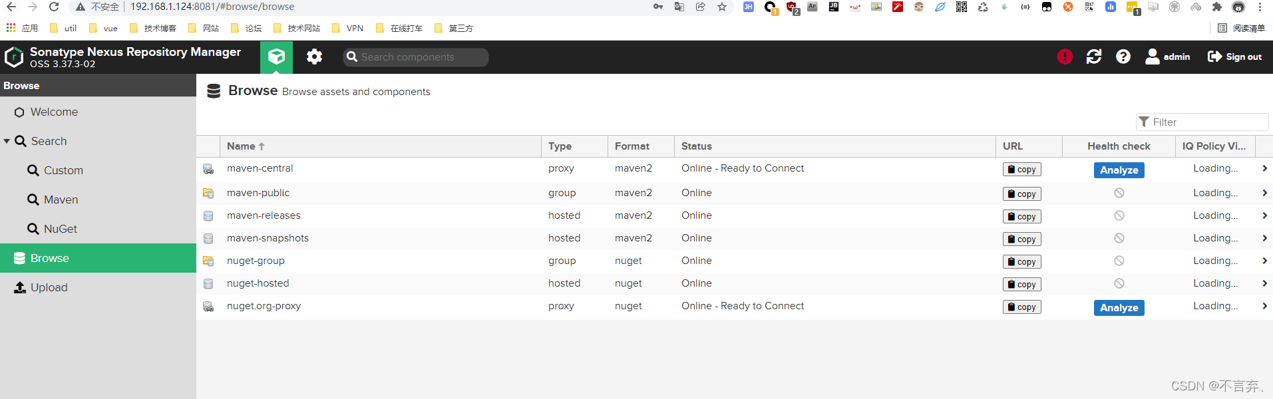Screen dimensions: 1273x399
Task: Open the vue bookmarks folder
Action: (x=103, y=28)
